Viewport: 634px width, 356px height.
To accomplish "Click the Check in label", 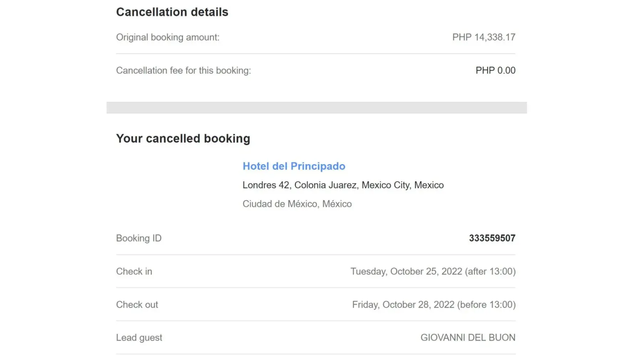I will [x=134, y=272].
